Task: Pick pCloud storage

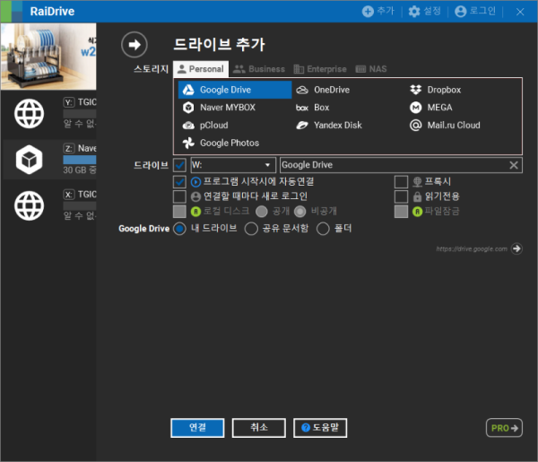Action: click(205, 126)
